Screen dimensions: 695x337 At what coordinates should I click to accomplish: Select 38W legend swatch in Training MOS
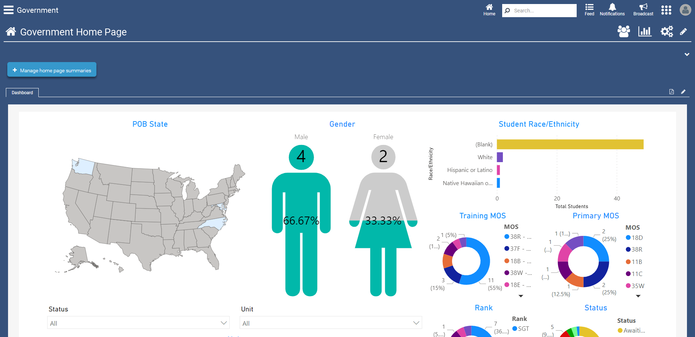(507, 273)
